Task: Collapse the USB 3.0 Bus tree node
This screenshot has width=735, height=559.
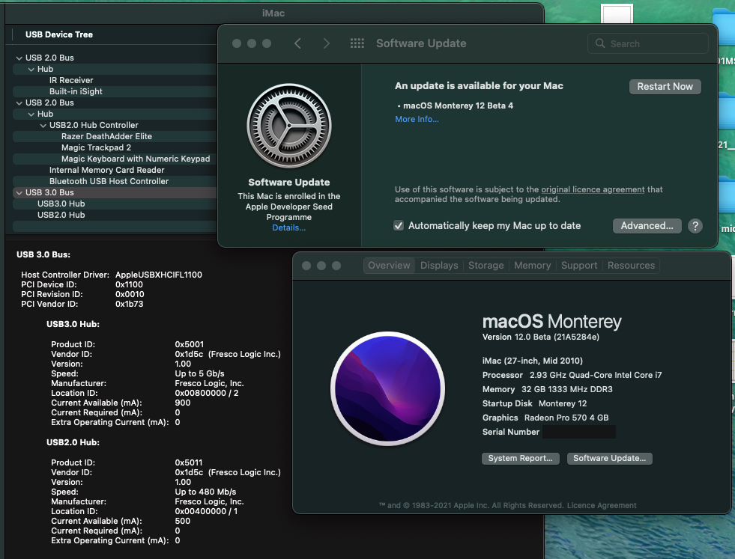Action: pyautogui.click(x=19, y=192)
